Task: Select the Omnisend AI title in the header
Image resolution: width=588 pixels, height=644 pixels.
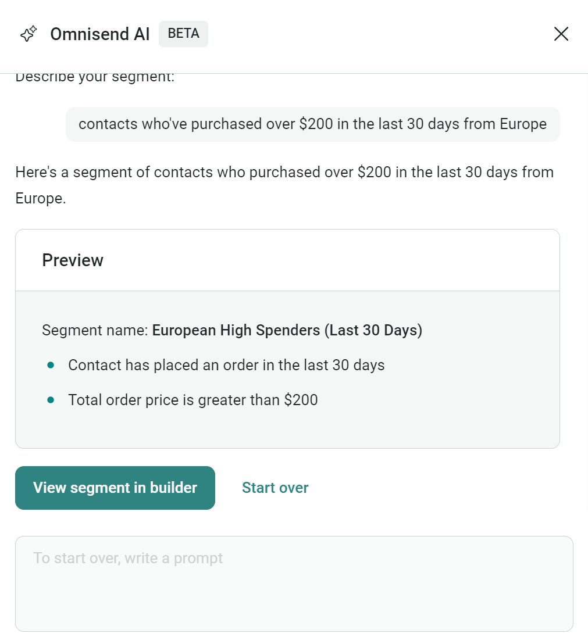Action: pyautogui.click(x=99, y=34)
